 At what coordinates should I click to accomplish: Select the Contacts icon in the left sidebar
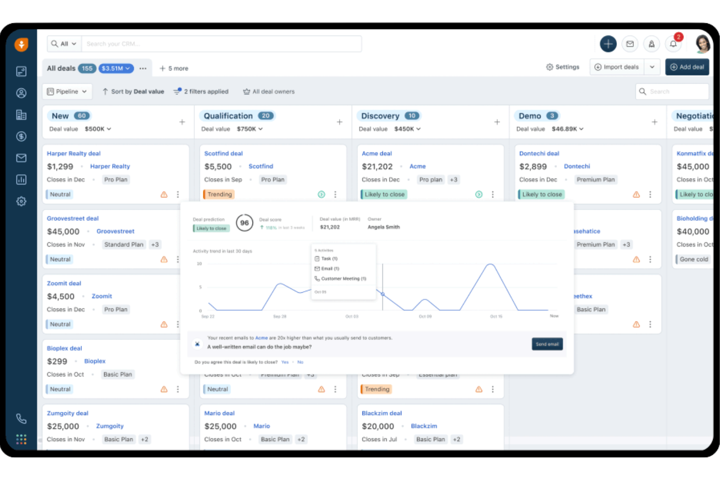pyautogui.click(x=21, y=93)
